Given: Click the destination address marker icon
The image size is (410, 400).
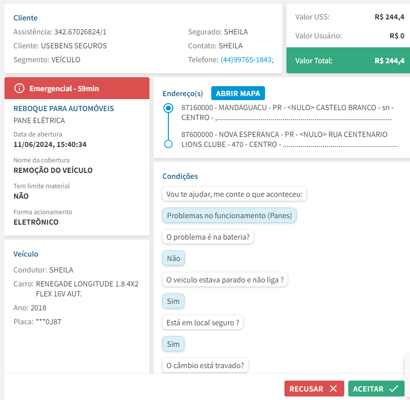Looking at the screenshot, I should [168, 144].
